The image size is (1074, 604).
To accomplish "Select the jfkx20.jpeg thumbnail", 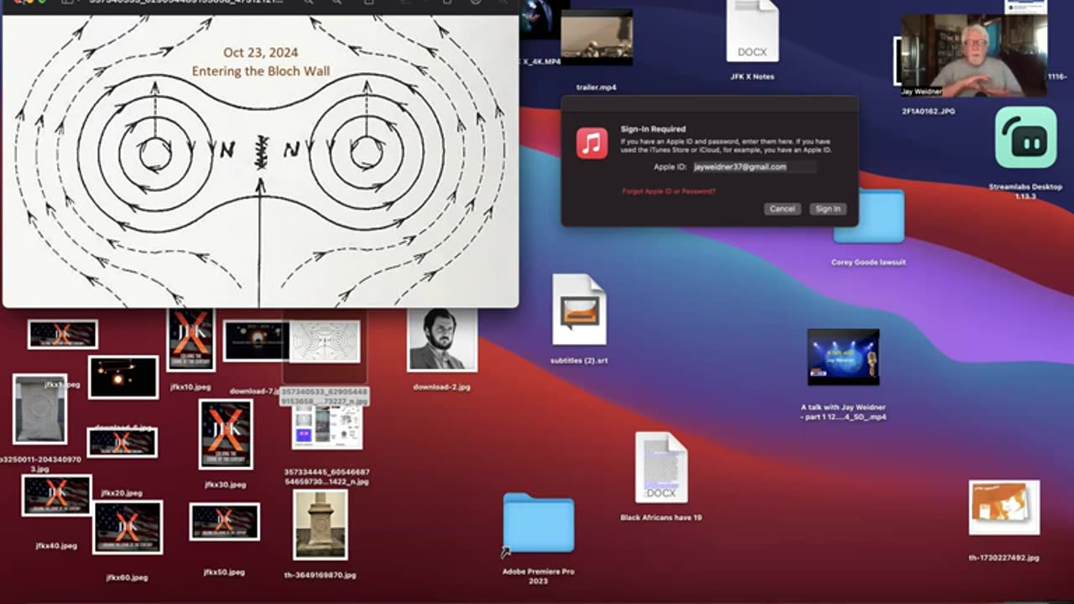I will (123, 442).
